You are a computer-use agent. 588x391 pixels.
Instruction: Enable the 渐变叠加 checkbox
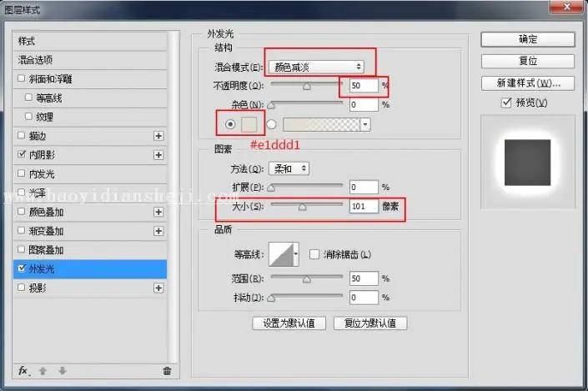[x=22, y=230]
